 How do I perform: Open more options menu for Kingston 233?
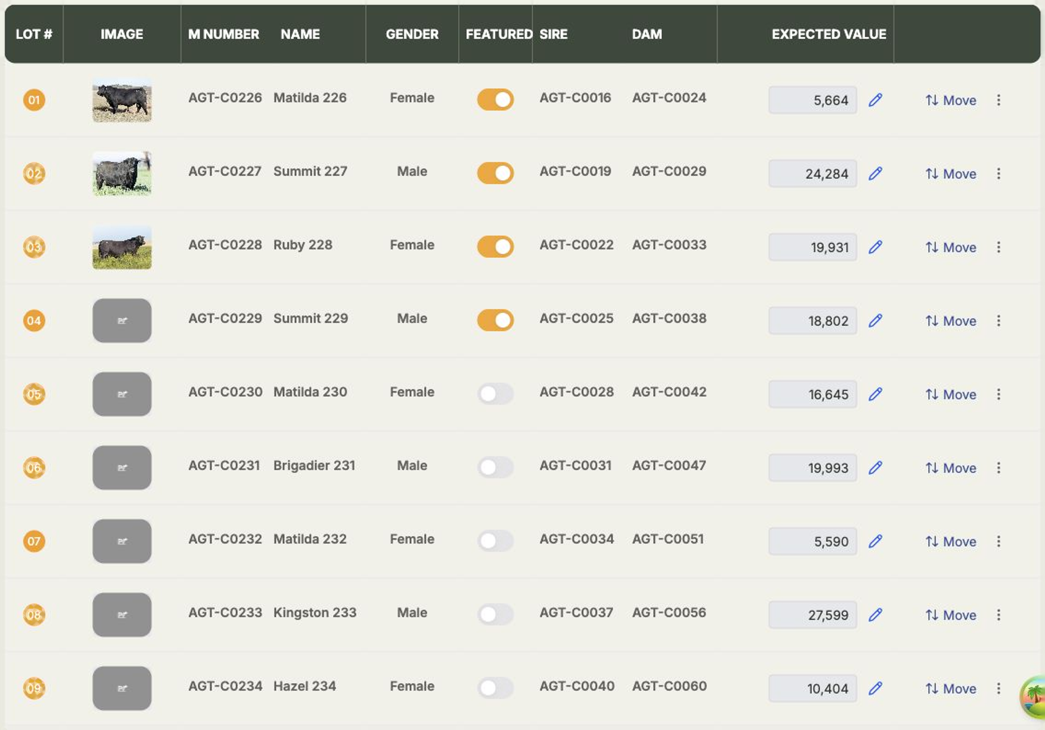tap(999, 615)
